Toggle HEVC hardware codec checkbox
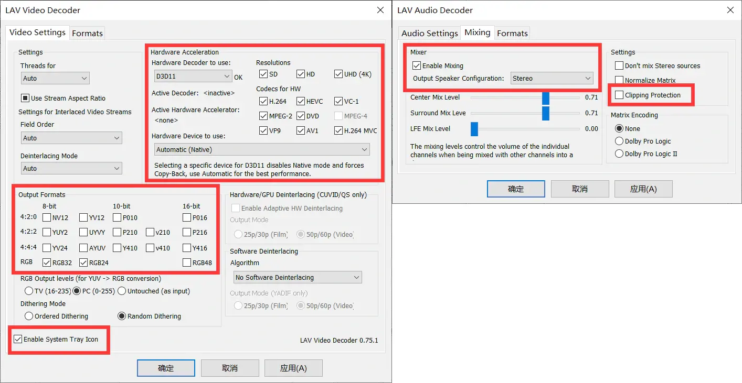Screen dimensions: 742x383 tap(301, 101)
